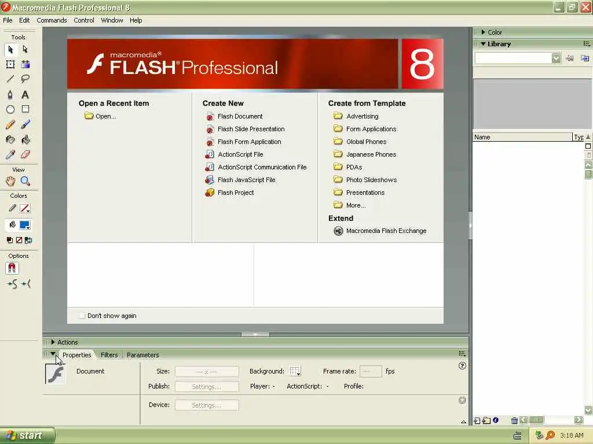This screenshot has height=444, width=593.
Task: Open the Library panel options menu
Action: pyautogui.click(x=586, y=44)
